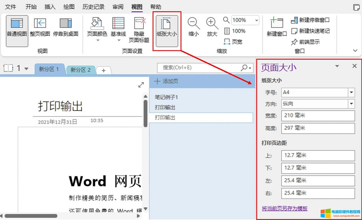Click the 将当前页另存为模板 template link
Viewport: 362px width, 220px height.
click(x=284, y=209)
